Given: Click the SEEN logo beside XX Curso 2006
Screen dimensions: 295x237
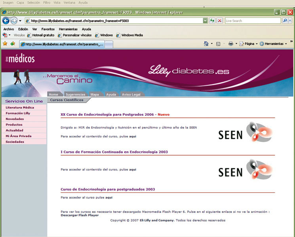Looking at the screenshot, I should 246,132.
